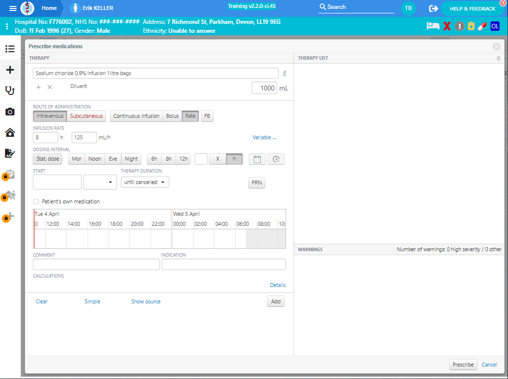Click the patient person icon beside Erik KELLER
The width and height of the screenshot is (508, 379).
coord(75,8)
